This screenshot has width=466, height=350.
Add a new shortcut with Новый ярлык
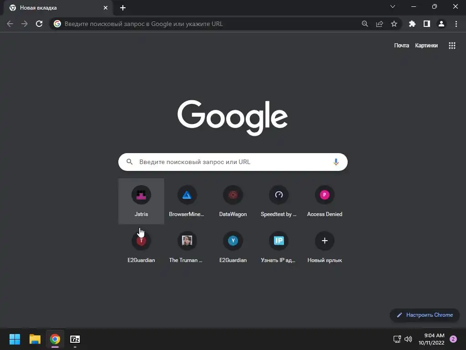click(324, 247)
